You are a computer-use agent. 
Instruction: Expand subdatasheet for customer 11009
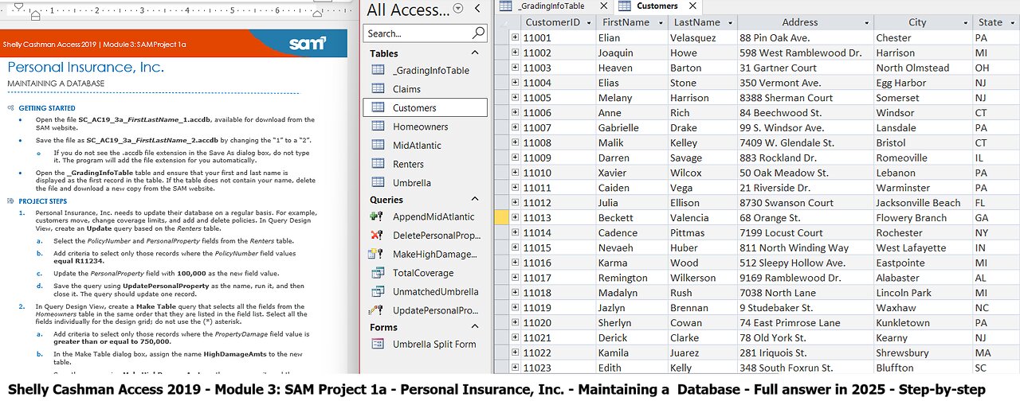click(515, 158)
